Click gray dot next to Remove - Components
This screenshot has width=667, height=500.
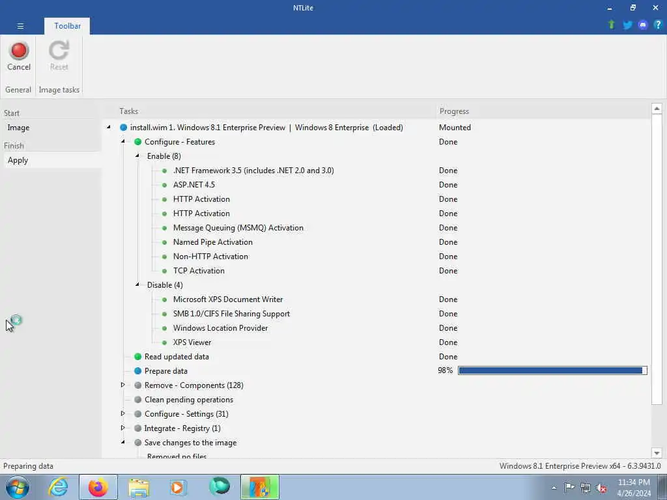point(138,385)
